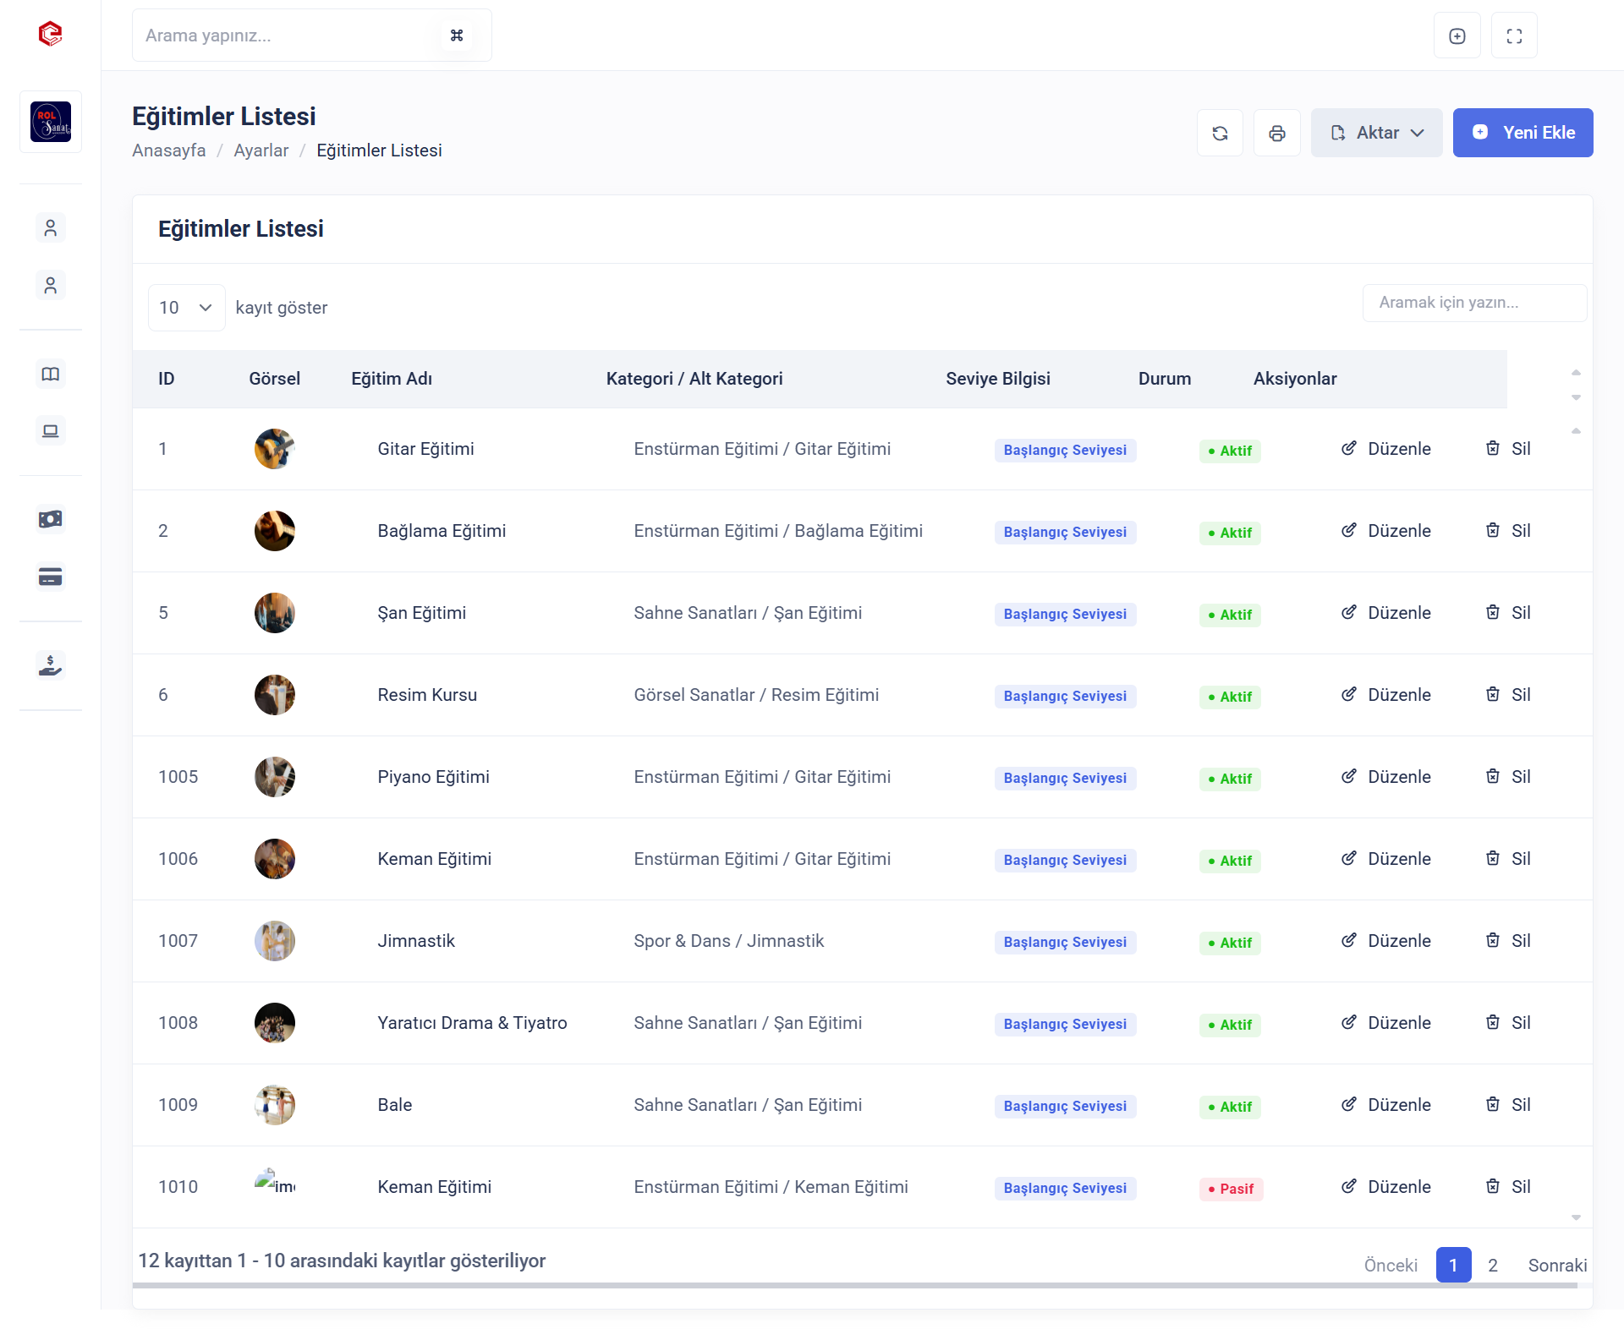Viewport: 1624px width, 1340px height.
Task: Open the laptop icon in sidebar
Action: coord(51,431)
